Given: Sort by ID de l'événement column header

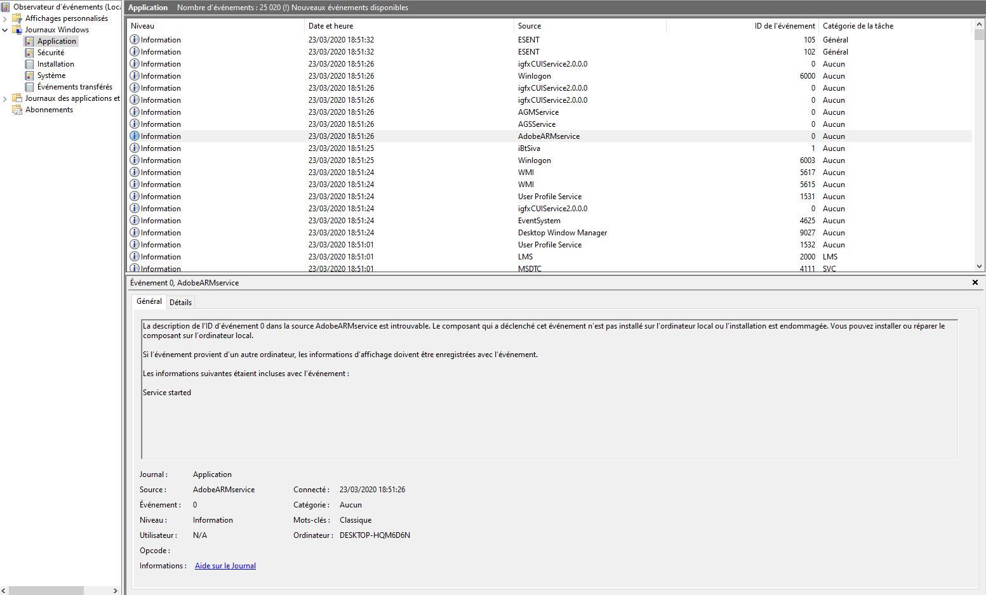Looking at the screenshot, I should pyautogui.click(x=743, y=26).
